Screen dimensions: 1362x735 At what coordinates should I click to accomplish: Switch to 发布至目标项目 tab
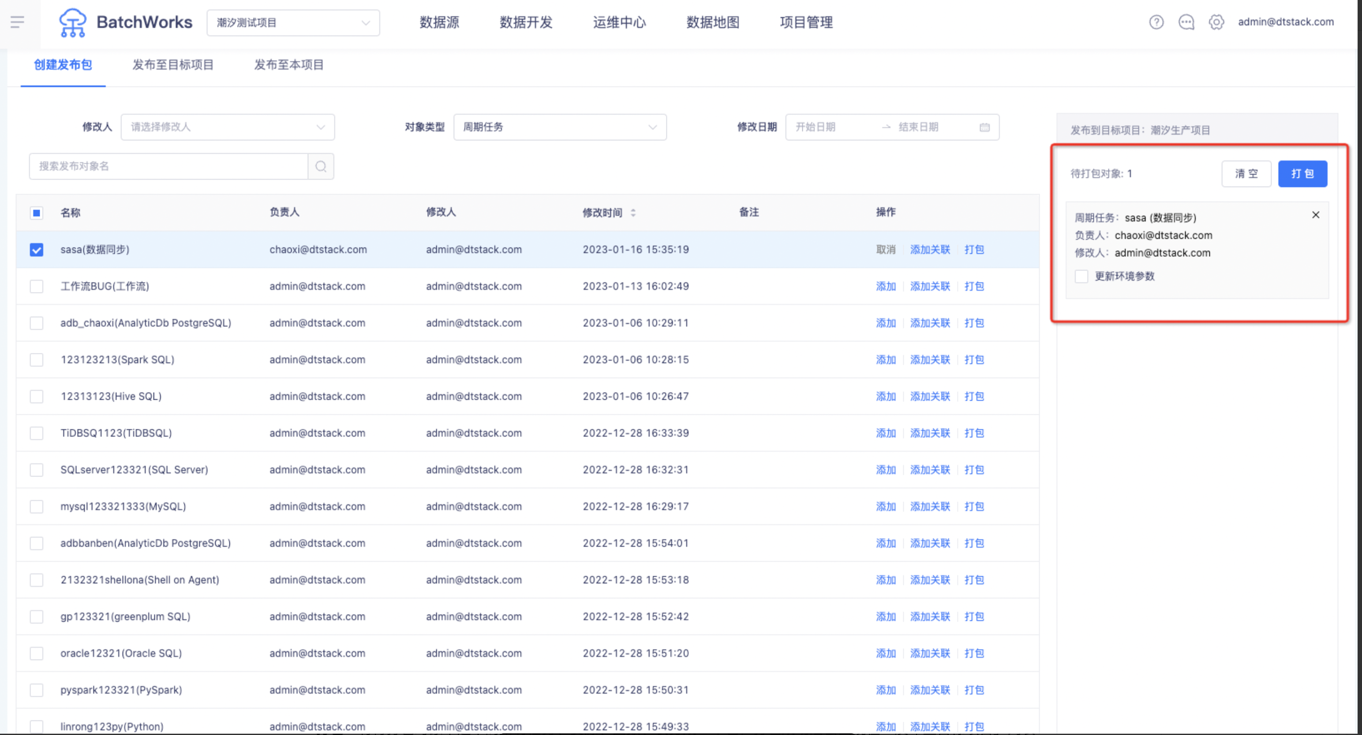pos(173,64)
